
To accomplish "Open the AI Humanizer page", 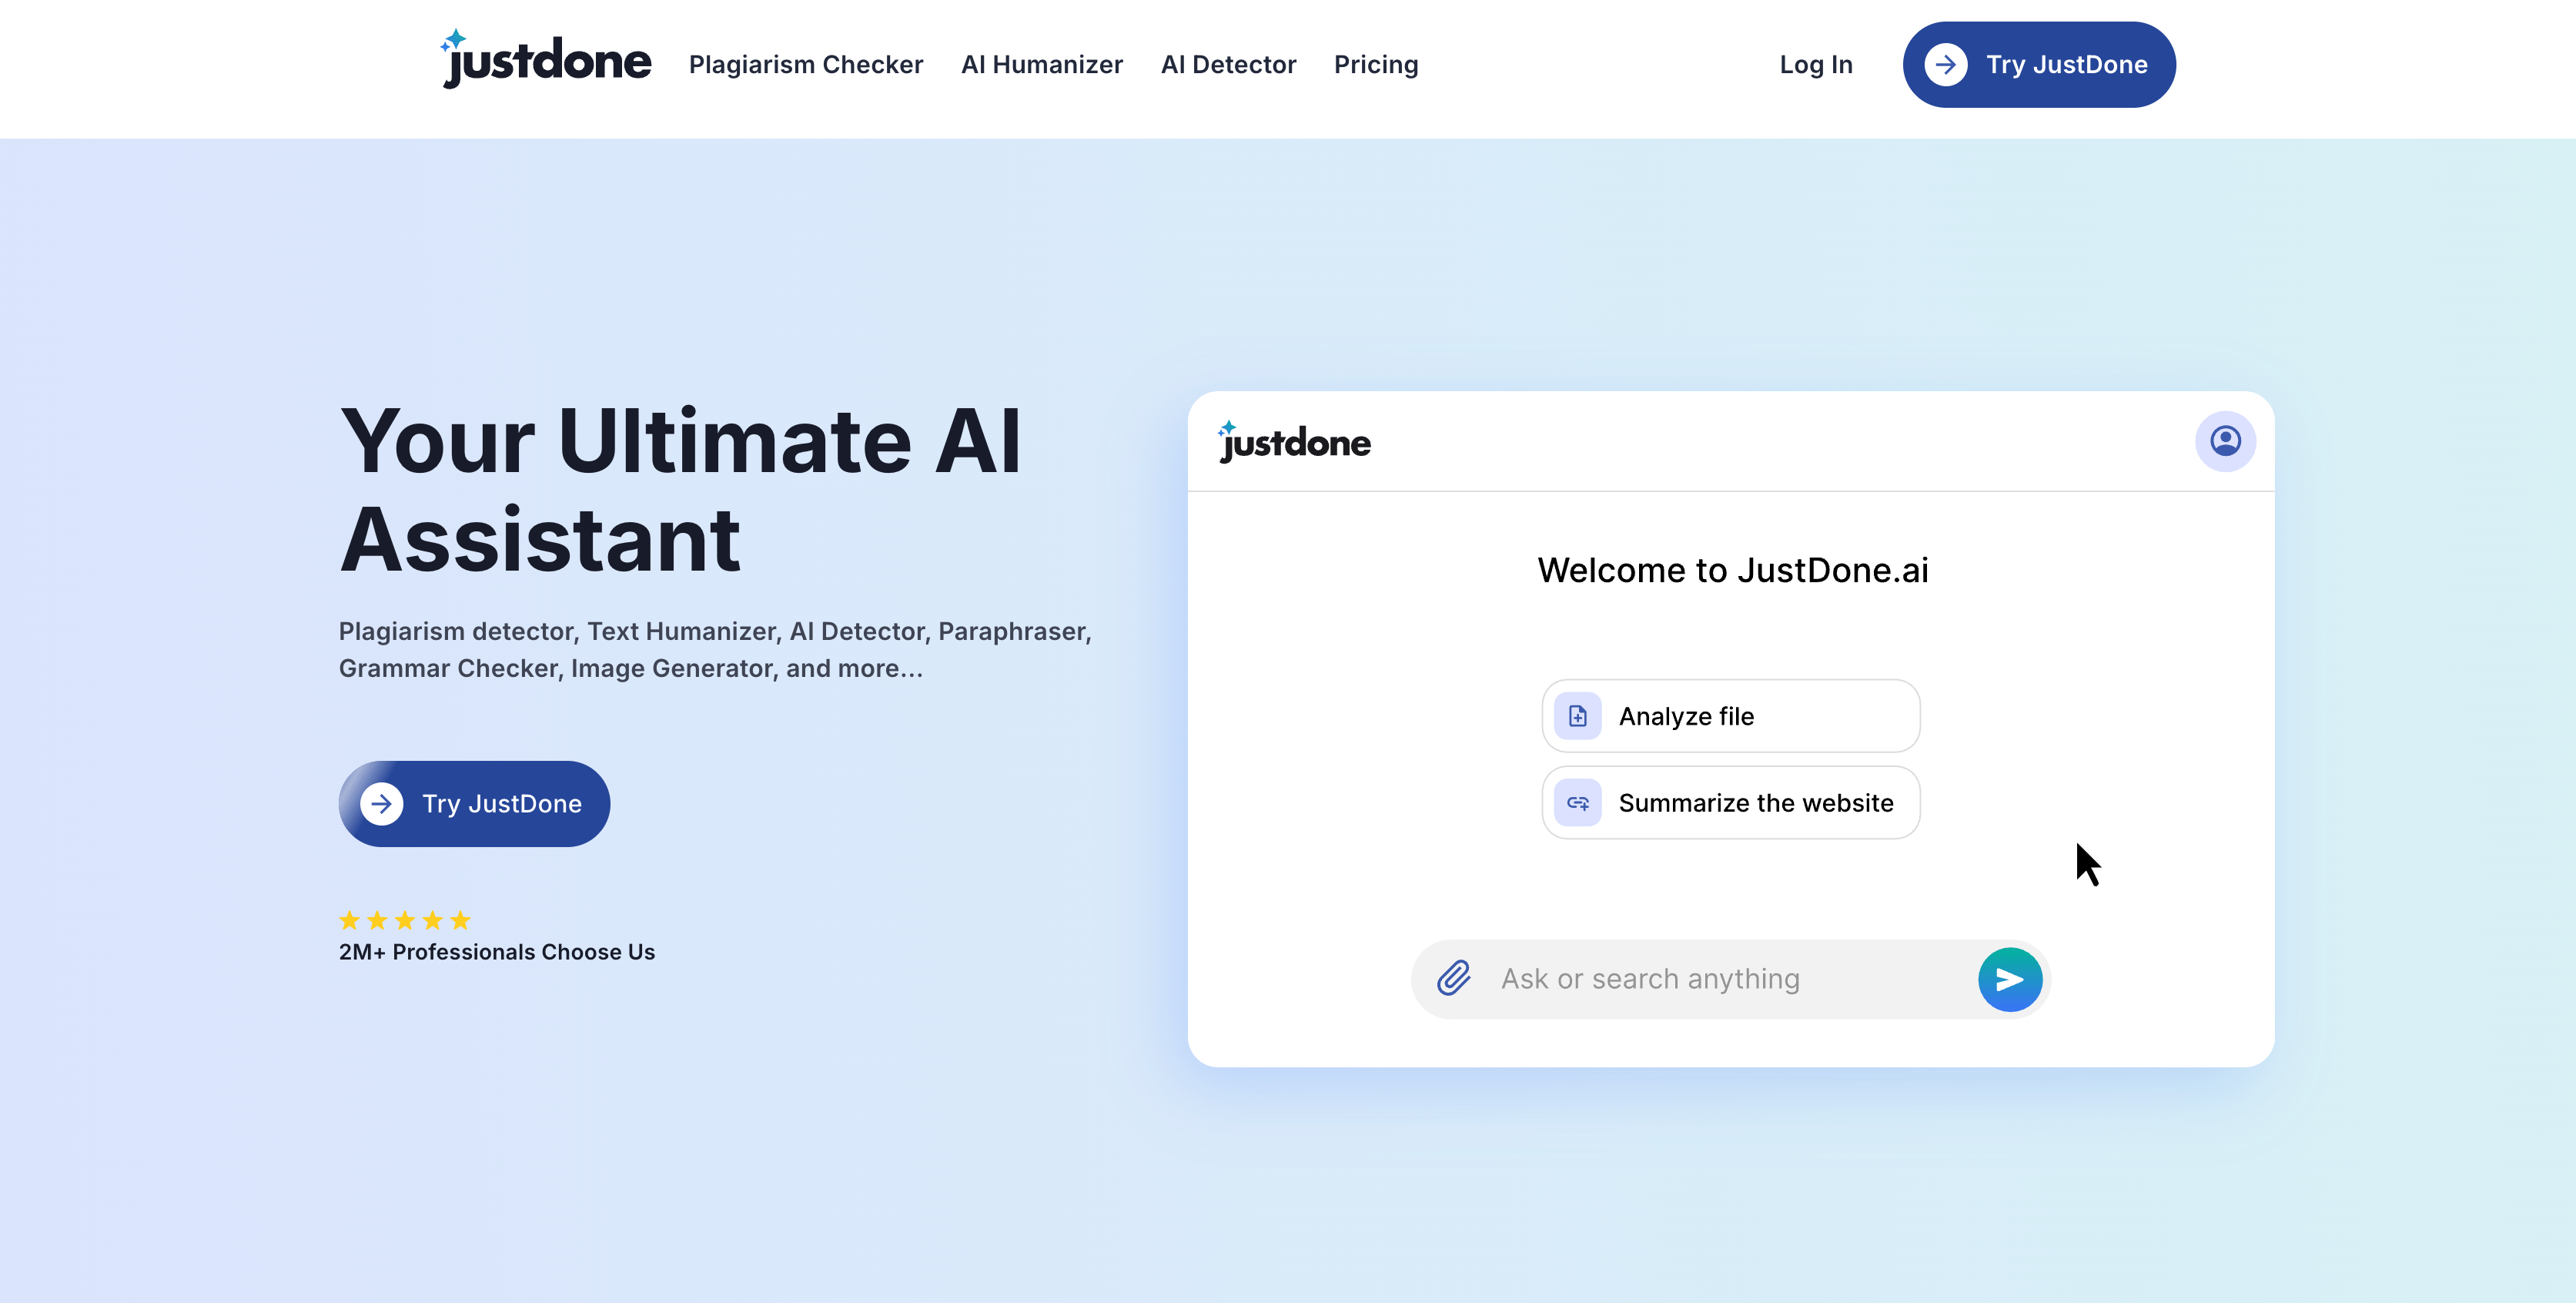I will click(x=1042, y=64).
